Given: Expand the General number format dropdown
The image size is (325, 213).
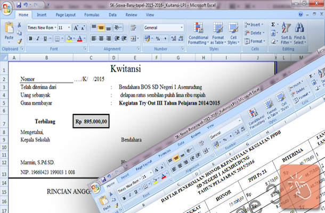Looking at the screenshot, I should click(182, 28).
